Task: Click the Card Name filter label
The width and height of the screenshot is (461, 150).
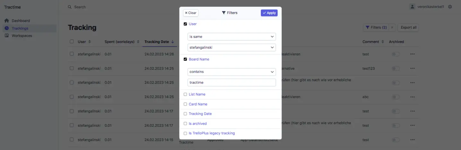Action: tap(198, 104)
